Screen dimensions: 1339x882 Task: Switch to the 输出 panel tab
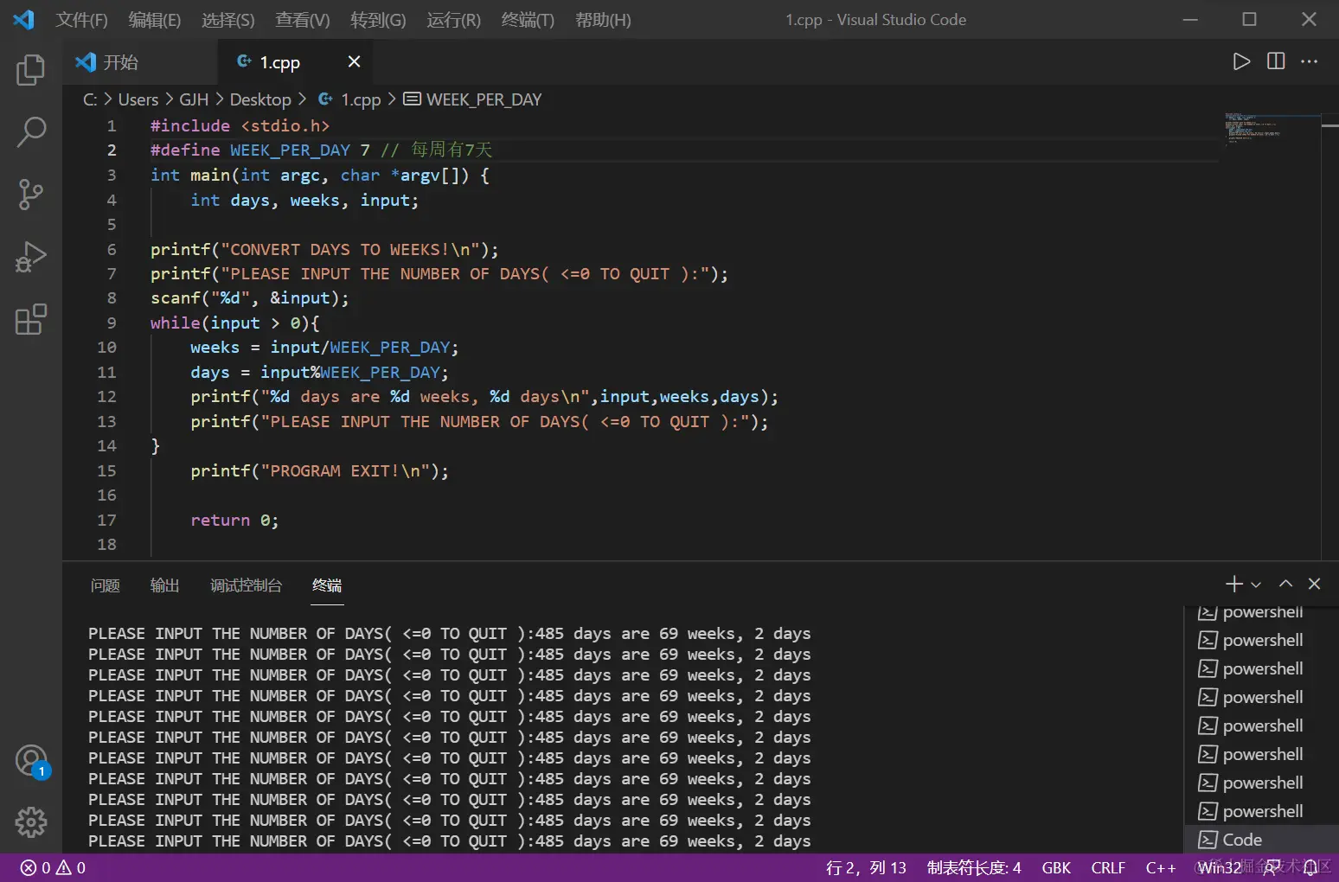point(164,585)
